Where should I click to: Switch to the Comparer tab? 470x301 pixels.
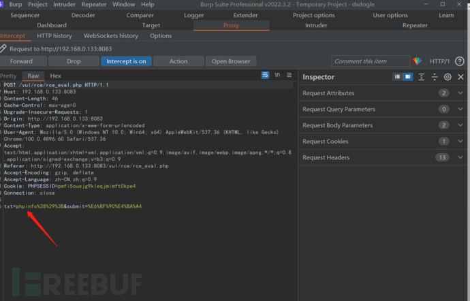140,15
